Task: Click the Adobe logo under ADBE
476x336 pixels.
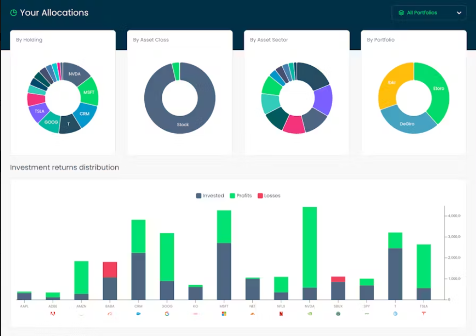Action: coord(53,314)
